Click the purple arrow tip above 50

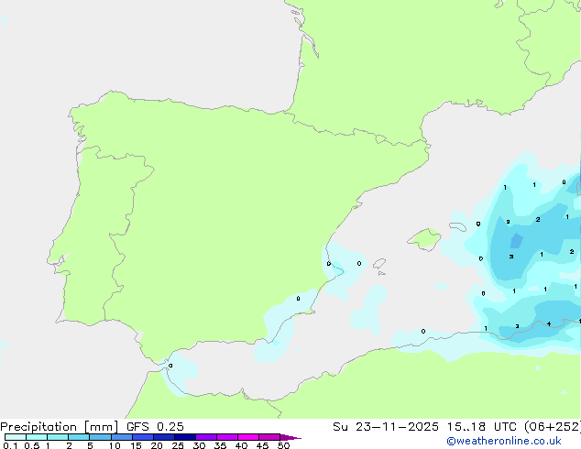pyautogui.click(x=290, y=437)
